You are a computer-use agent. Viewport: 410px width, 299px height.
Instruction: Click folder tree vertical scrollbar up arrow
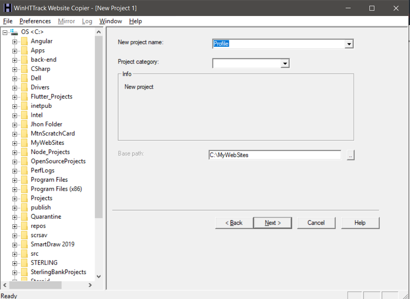coord(99,32)
